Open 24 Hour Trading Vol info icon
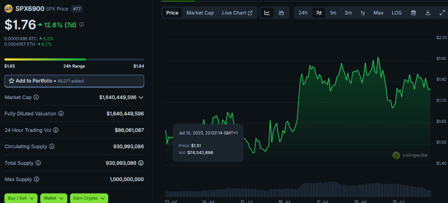This screenshot has width=448, height=203. click(x=56, y=130)
